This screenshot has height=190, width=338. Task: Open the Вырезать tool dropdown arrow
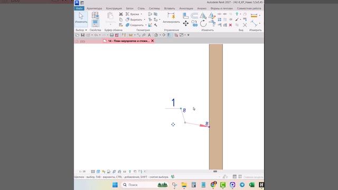click(144, 20)
